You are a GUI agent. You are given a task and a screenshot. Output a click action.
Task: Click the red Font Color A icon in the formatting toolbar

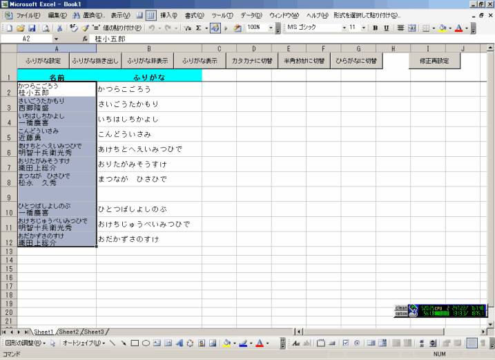[458, 28]
